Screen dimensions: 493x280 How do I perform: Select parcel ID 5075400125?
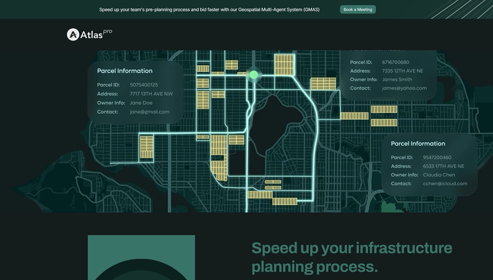pos(144,85)
